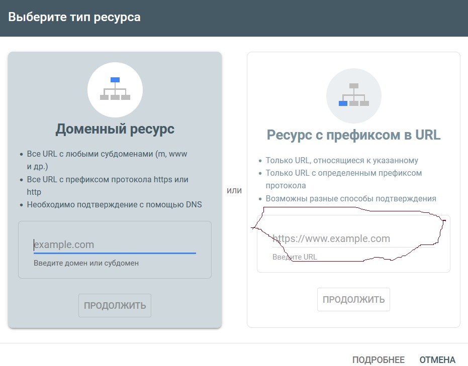The image size is (468, 366).
Task: Select the "Доменный ресурс" heading
Action: [115, 129]
